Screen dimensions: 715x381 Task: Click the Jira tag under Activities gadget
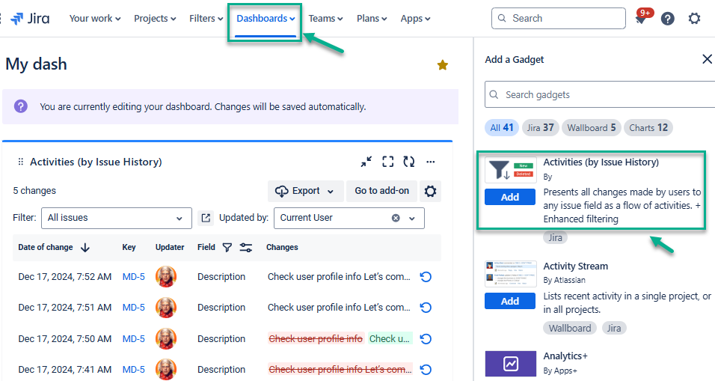pos(555,238)
